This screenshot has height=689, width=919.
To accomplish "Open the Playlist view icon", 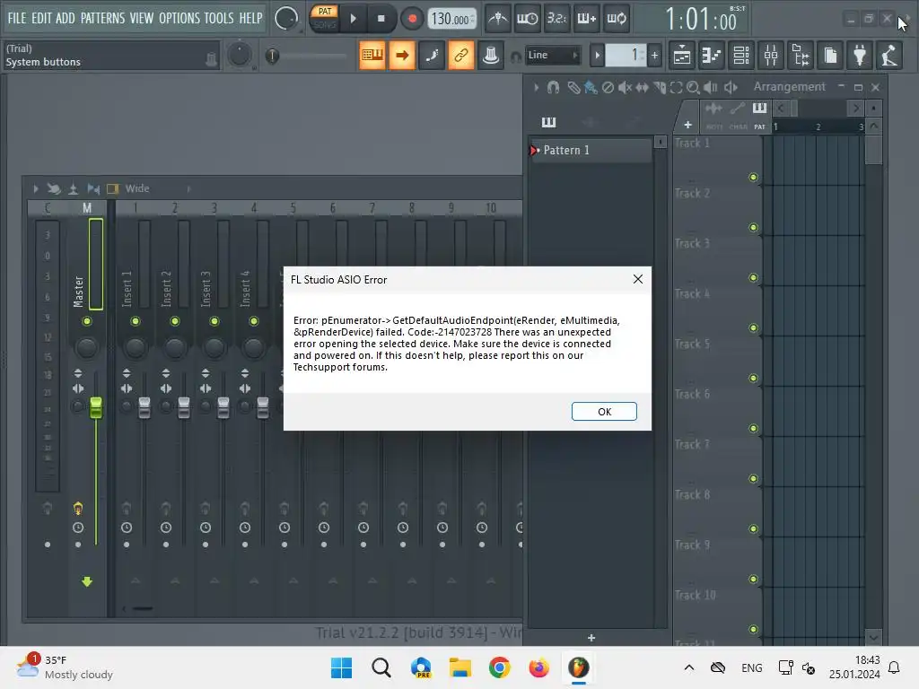I will 682,56.
